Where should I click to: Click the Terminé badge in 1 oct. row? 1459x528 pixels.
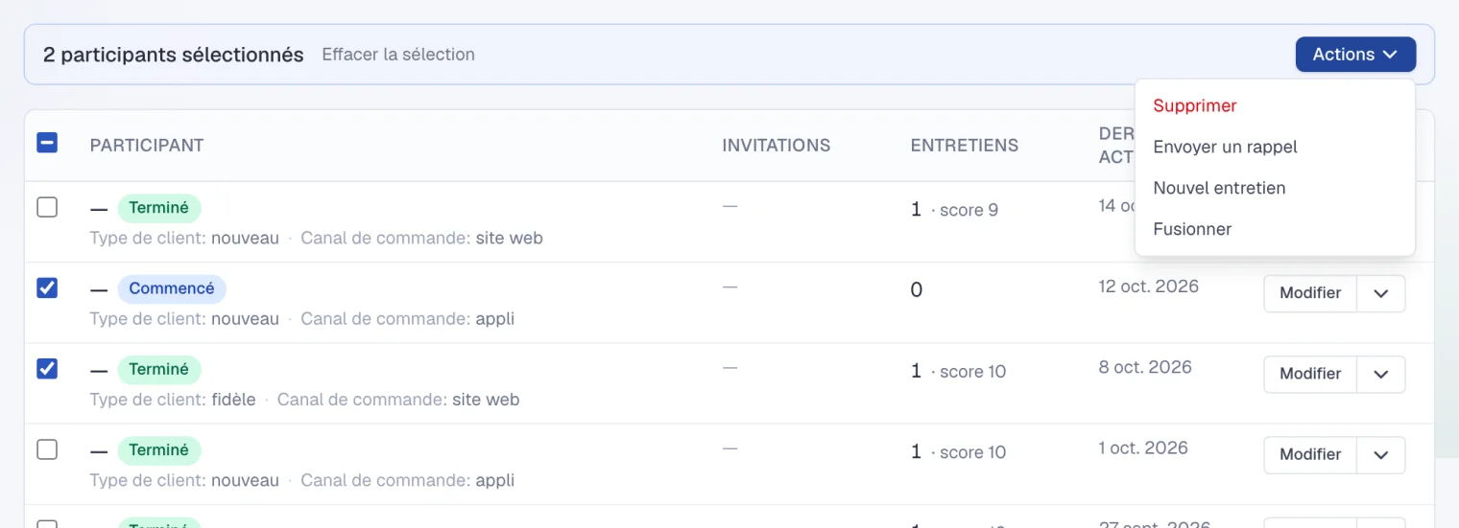tap(159, 449)
